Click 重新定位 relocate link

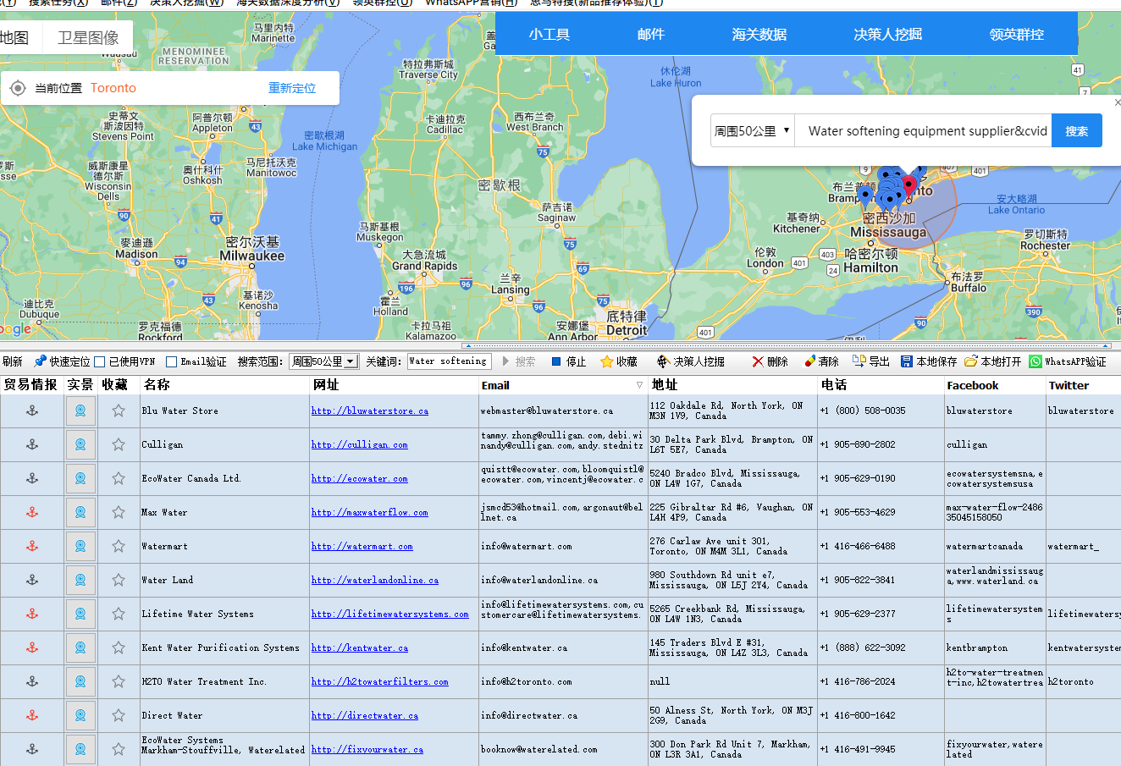(x=292, y=88)
